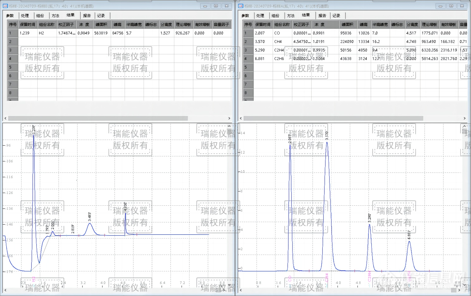Click up arrow of 标样B chart scrollbar
The height and width of the screenshot is (296, 471).
pos(229,126)
